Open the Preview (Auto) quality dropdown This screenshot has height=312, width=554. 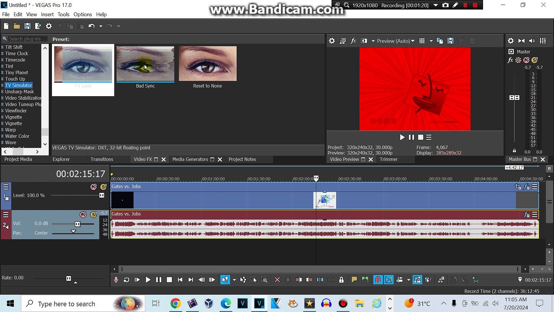[x=396, y=41]
